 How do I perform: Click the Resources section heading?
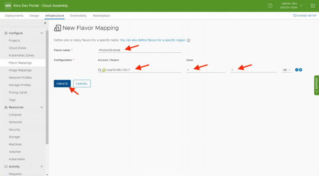click(16, 107)
